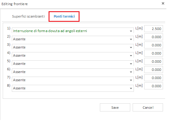This screenshot has height=123, width=170.
Task: Switch to the Superfici scambianti tab
Action: (28, 16)
